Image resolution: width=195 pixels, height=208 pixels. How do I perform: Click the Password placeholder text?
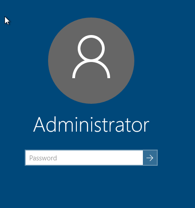click(43, 158)
